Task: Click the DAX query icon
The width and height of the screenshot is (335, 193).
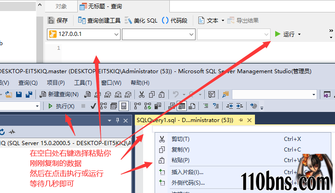Action: click(x=128, y=94)
